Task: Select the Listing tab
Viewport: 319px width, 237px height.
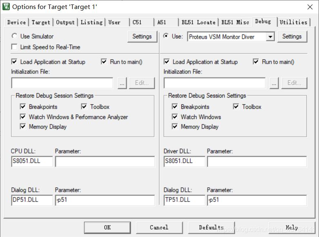Action: pyautogui.click(x=91, y=22)
